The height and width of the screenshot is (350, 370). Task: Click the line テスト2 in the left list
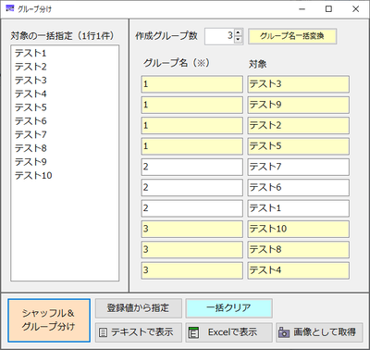[x=31, y=67]
